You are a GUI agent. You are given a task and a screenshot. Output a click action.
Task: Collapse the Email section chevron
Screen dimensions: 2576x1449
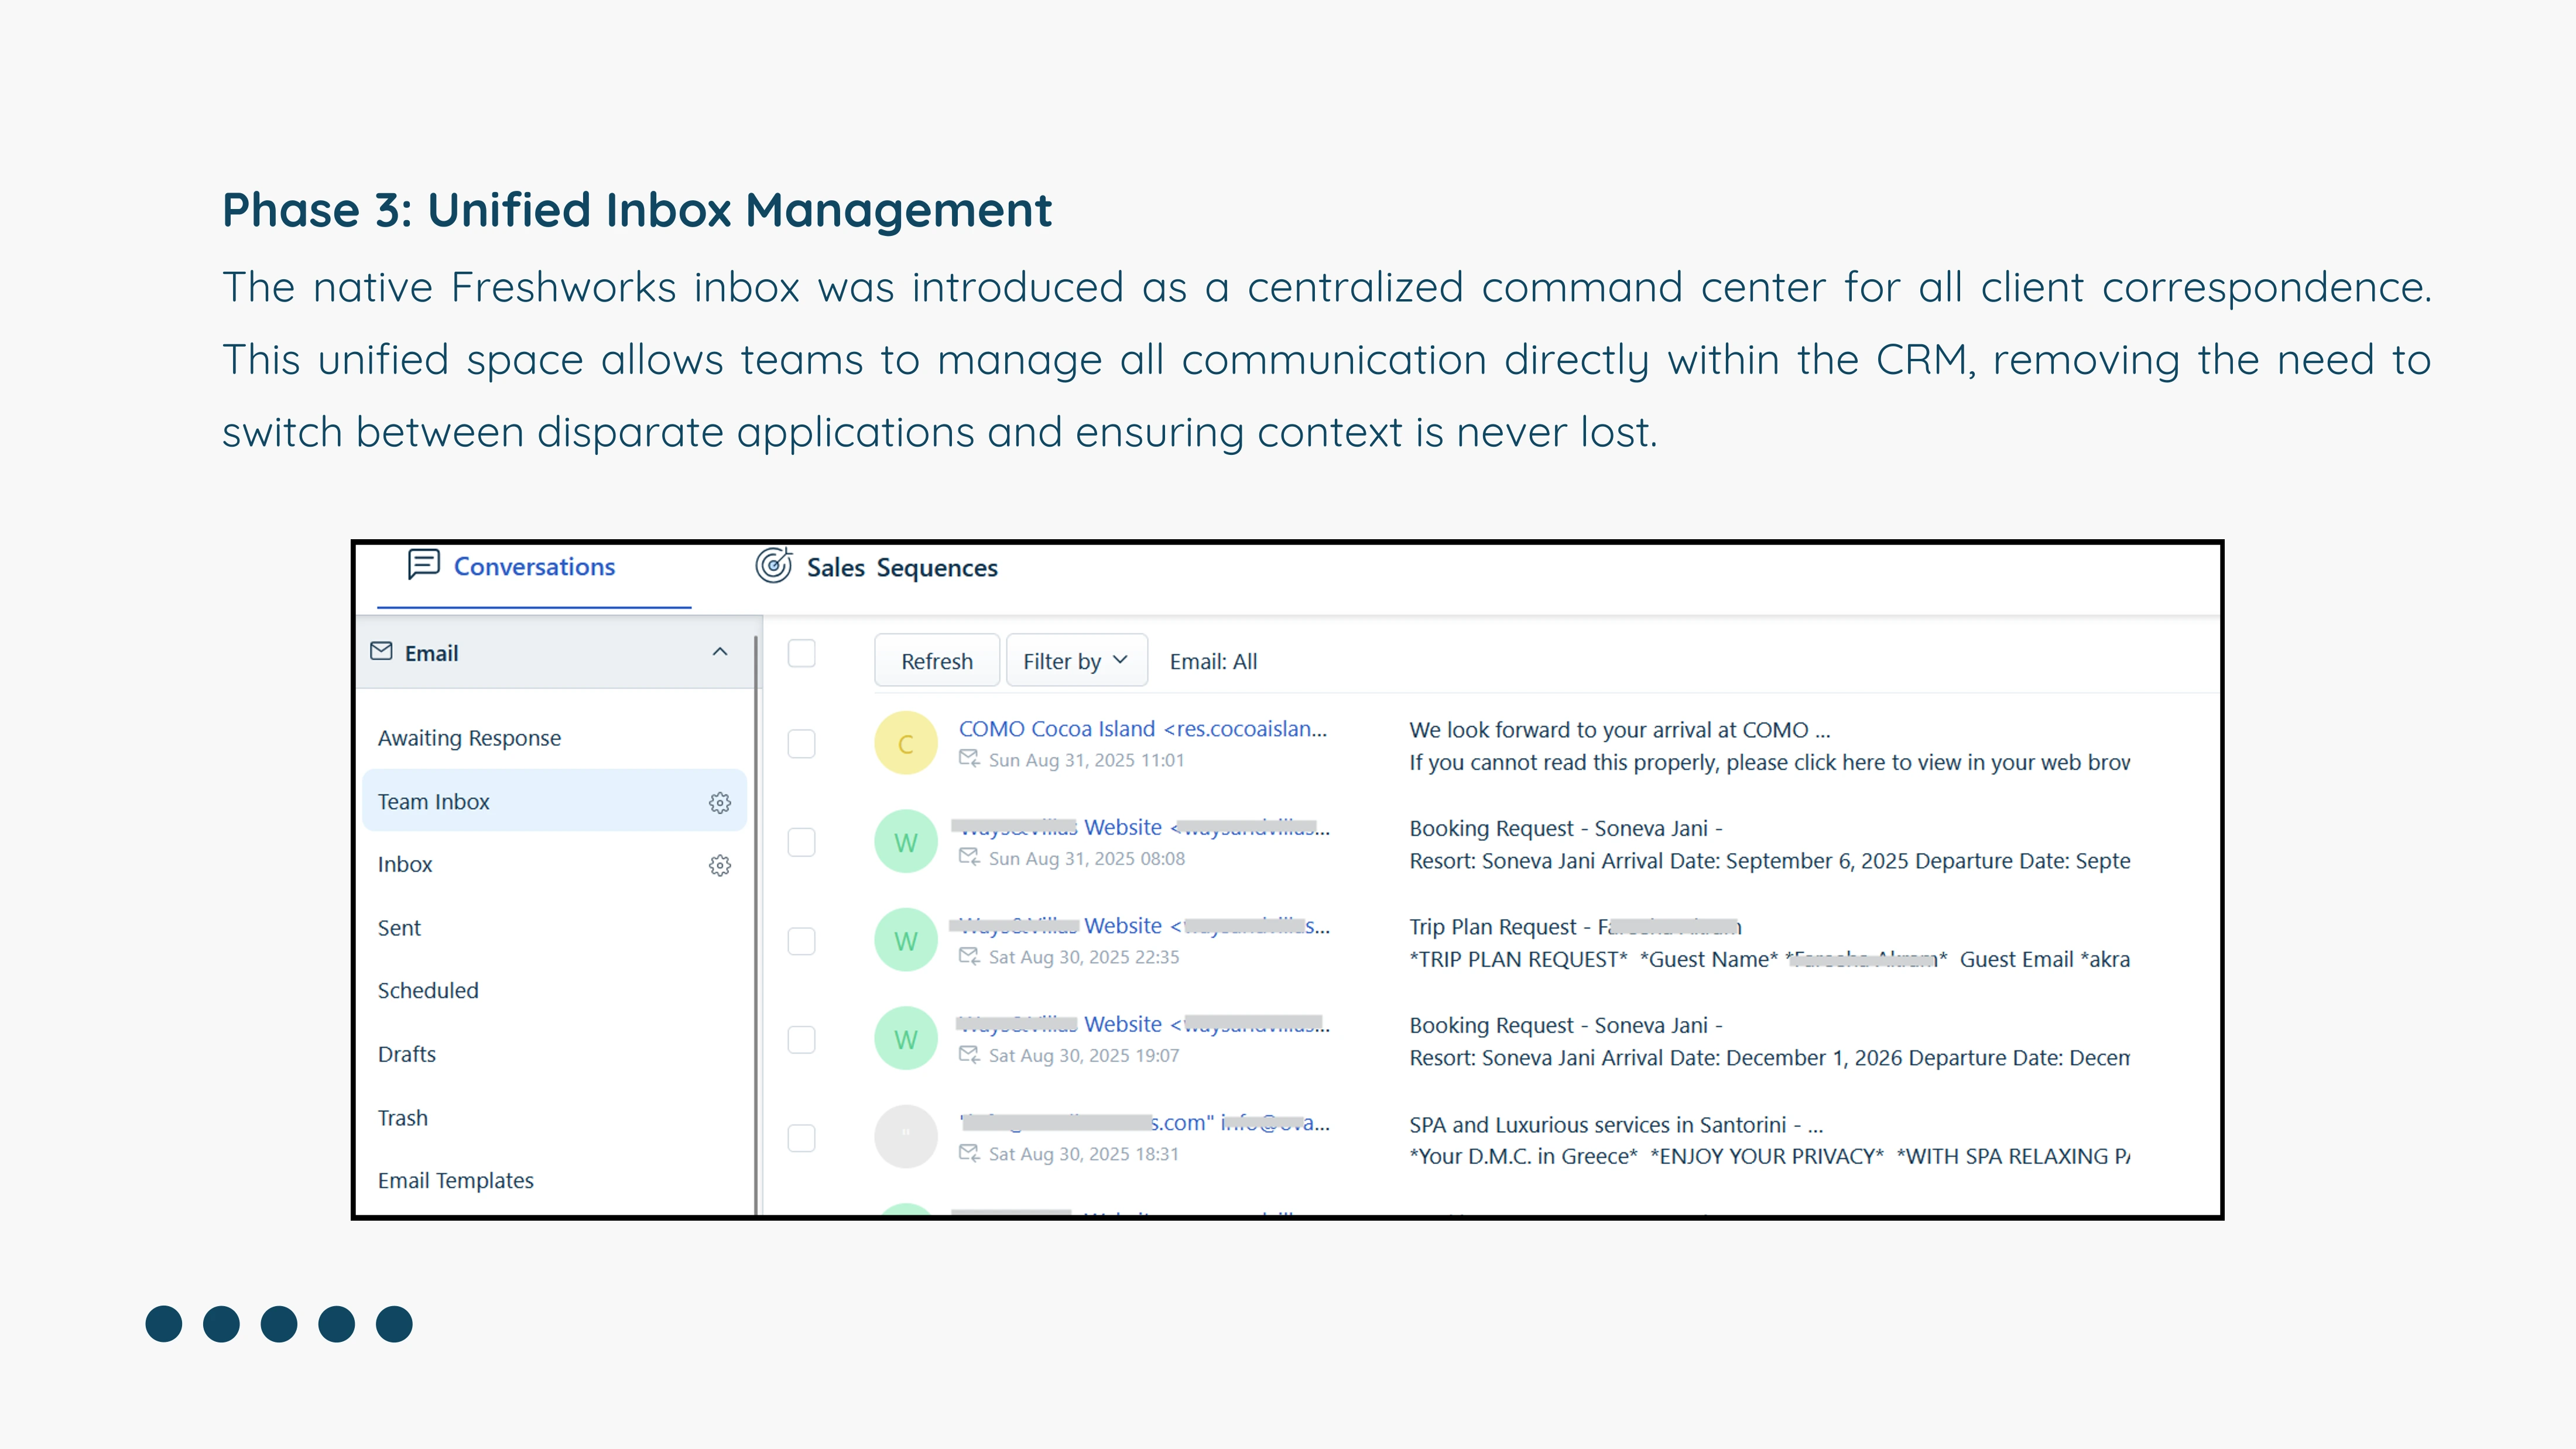[719, 652]
